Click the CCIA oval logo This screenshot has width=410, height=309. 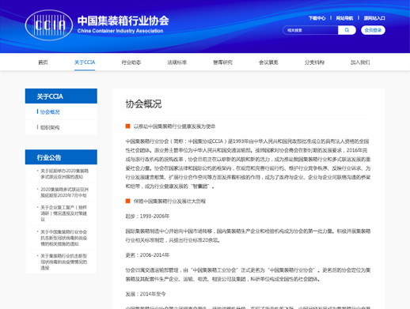click(49, 25)
